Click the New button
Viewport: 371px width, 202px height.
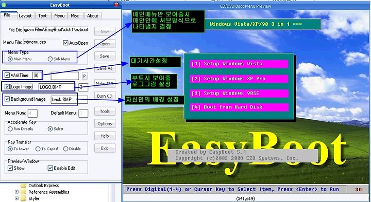tap(105, 31)
